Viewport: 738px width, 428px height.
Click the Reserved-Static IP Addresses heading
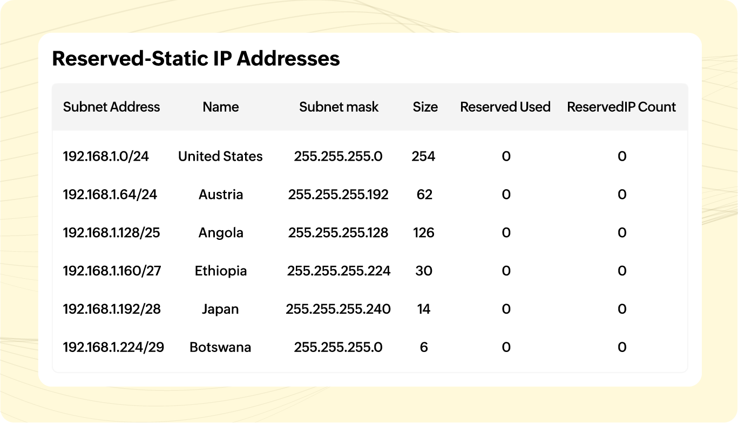click(196, 58)
